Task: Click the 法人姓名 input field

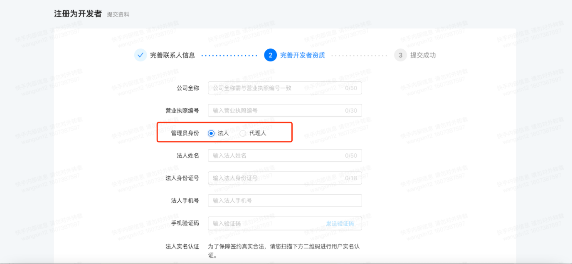Action: pos(285,156)
